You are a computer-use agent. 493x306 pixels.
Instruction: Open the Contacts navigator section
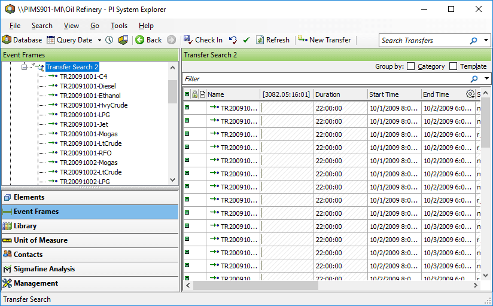(x=90, y=255)
